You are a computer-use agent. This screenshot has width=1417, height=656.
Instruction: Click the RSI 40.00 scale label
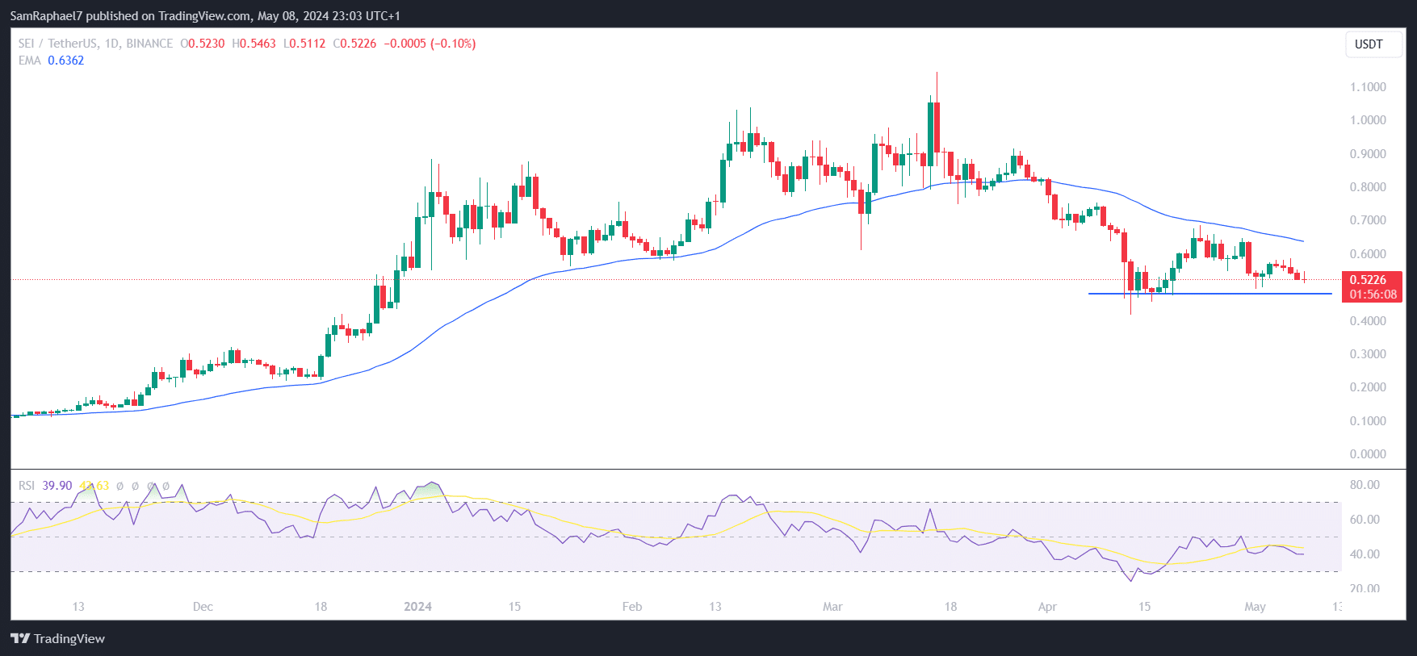[1365, 554]
